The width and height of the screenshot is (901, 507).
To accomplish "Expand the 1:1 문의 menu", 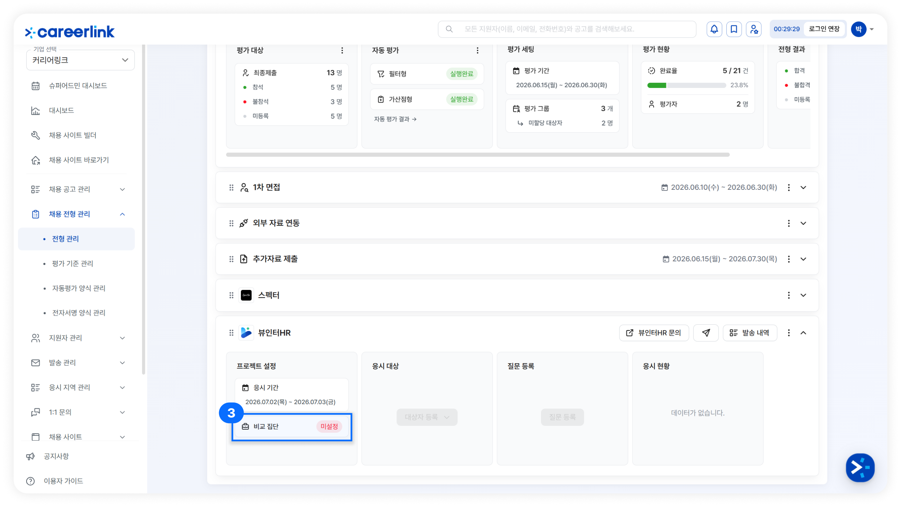I will coord(122,412).
